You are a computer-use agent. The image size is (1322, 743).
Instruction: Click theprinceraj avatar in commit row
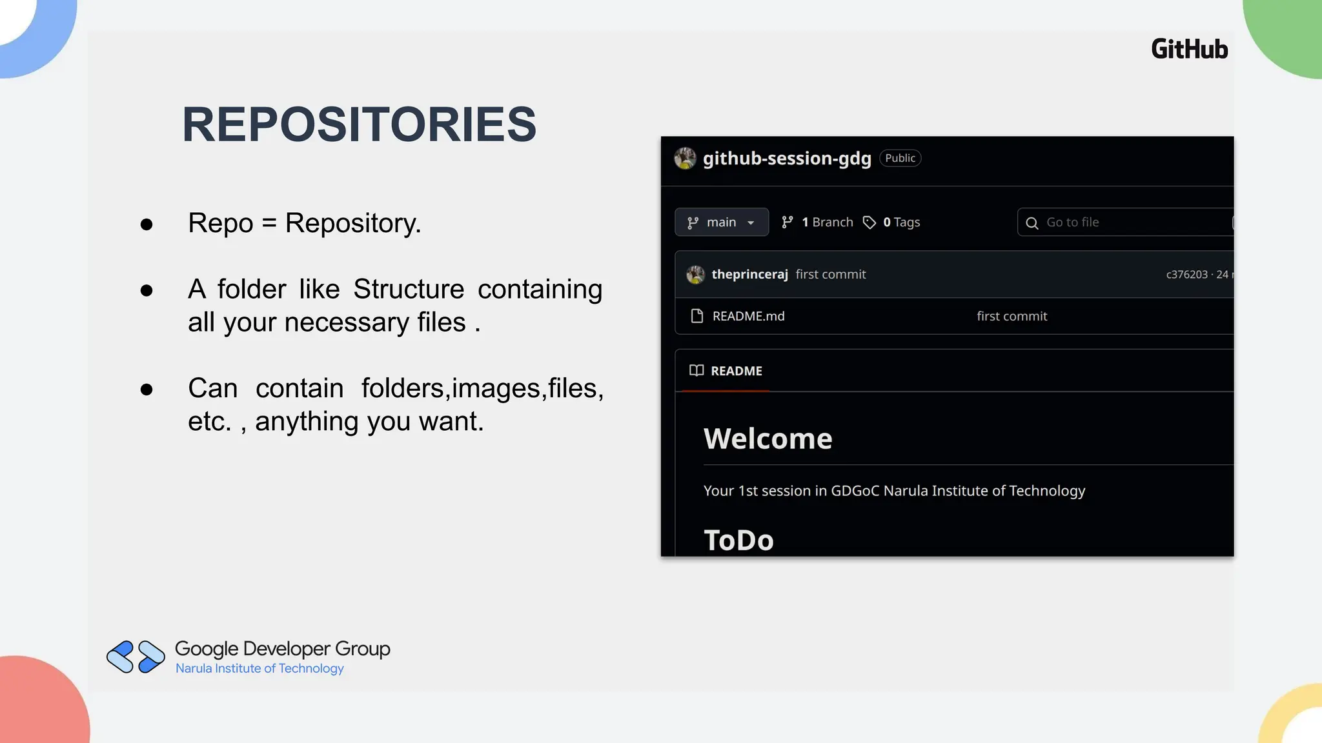coord(695,274)
